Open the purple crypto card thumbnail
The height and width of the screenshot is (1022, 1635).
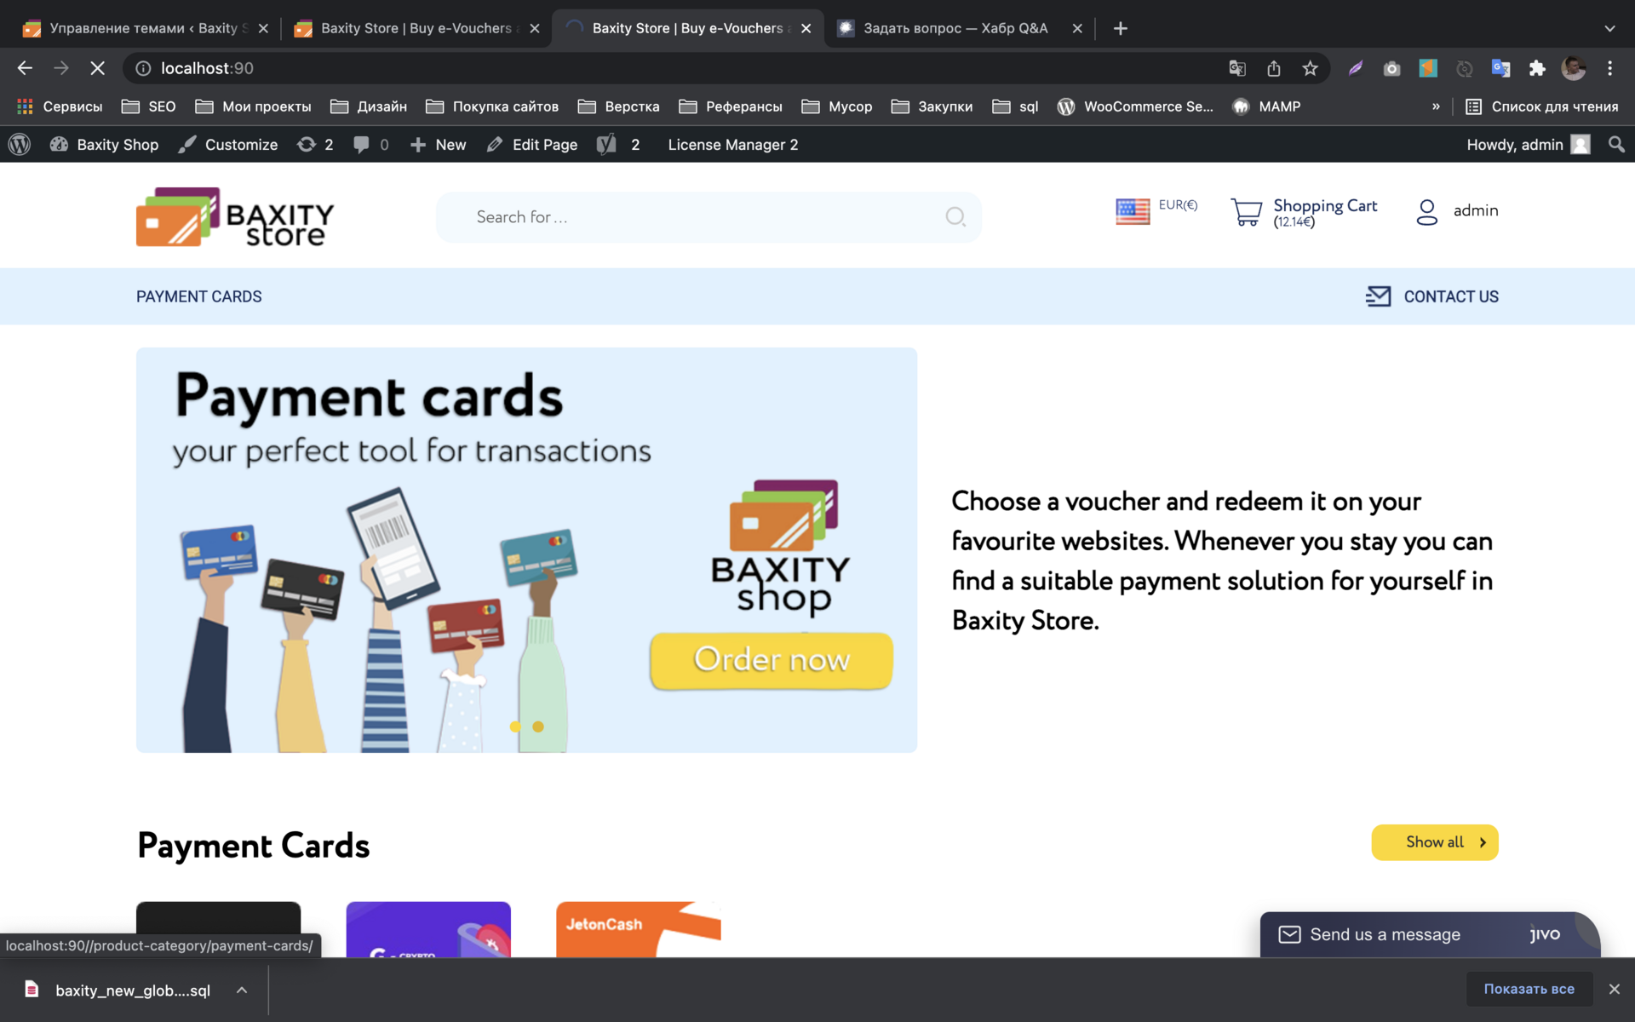[x=428, y=929]
